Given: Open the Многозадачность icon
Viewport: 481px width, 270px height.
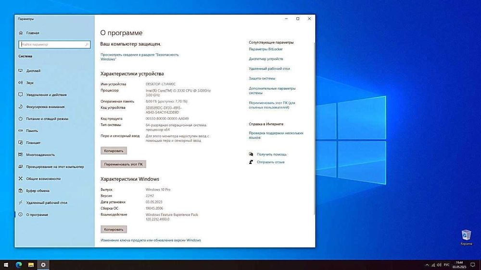Looking at the screenshot, I should pyautogui.click(x=21, y=155).
